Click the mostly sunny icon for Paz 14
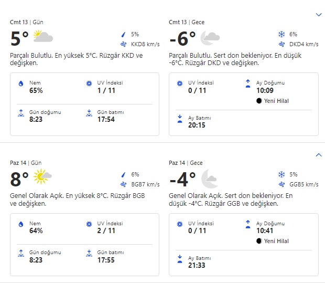Viewport: 325px width, 283px height. click(x=42, y=177)
